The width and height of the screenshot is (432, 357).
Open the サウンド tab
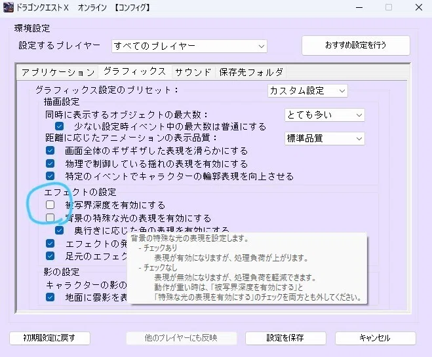tap(193, 72)
